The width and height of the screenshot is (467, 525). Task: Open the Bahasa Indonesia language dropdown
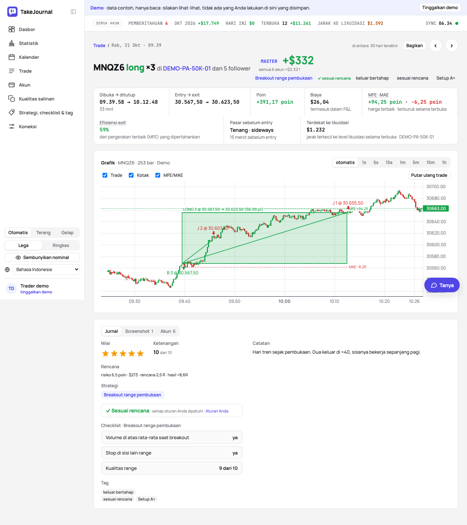point(46,270)
